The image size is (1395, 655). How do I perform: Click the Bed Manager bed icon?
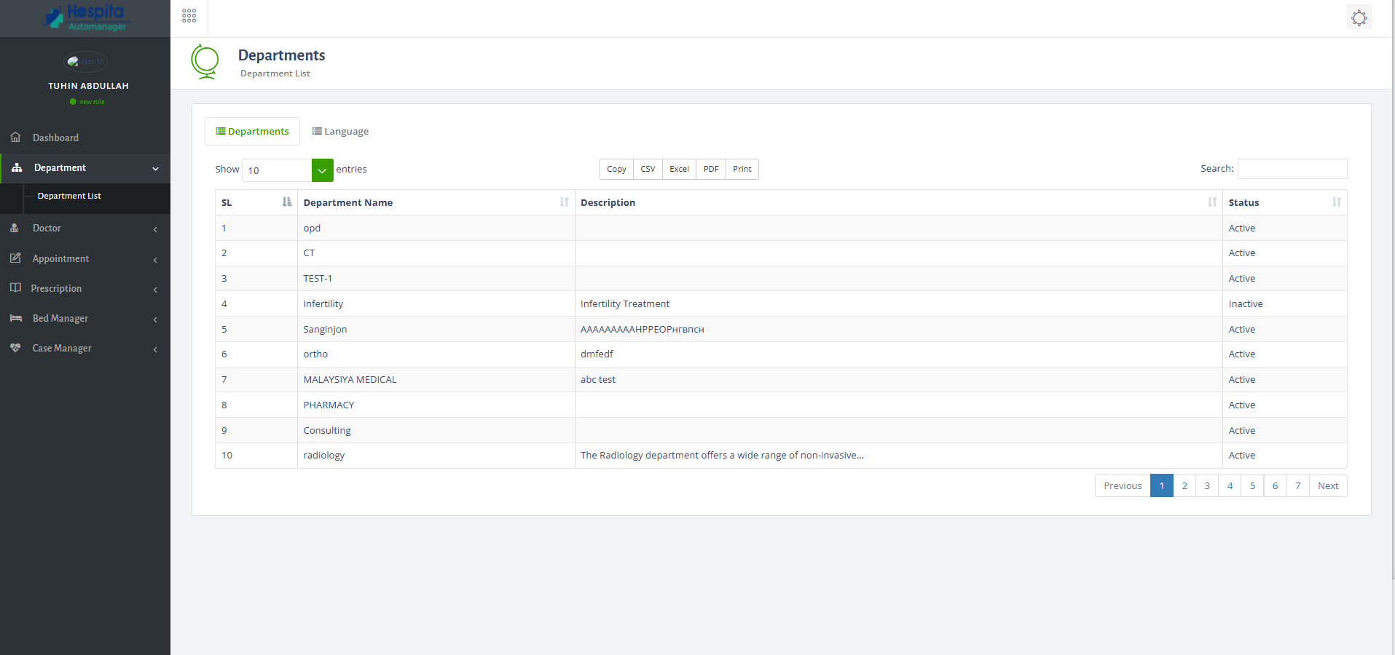(x=15, y=318)
